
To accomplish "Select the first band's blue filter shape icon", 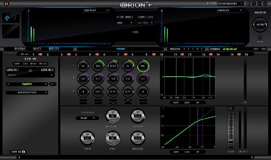I will tap(83, 102).
